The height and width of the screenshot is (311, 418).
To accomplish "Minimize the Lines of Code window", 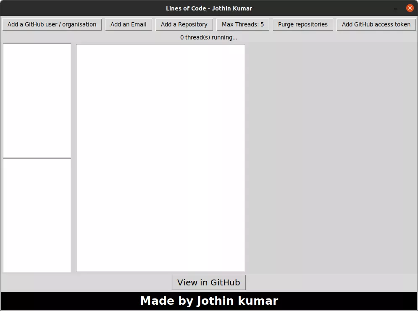I will point(395,8).
